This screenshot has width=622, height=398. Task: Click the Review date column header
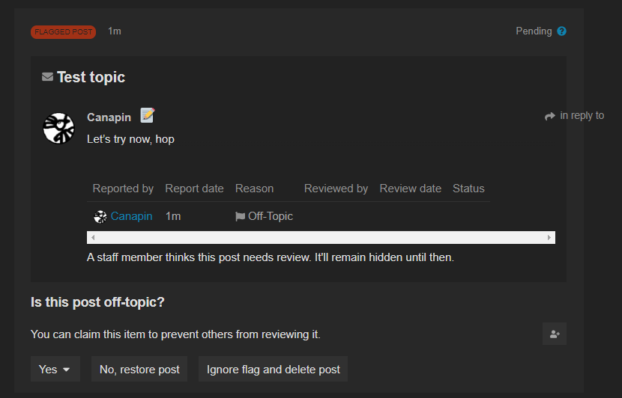410,189
